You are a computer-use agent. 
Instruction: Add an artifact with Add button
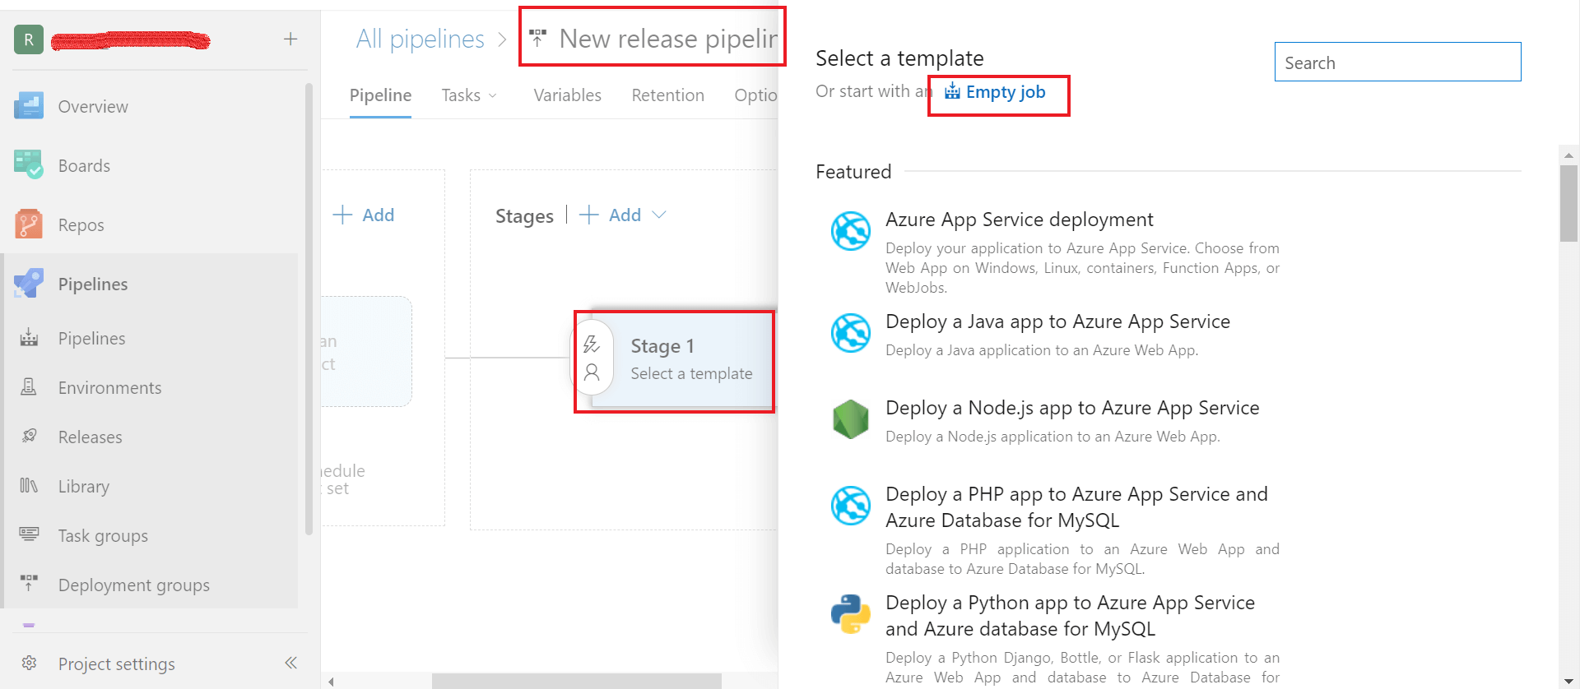(364, 215)
